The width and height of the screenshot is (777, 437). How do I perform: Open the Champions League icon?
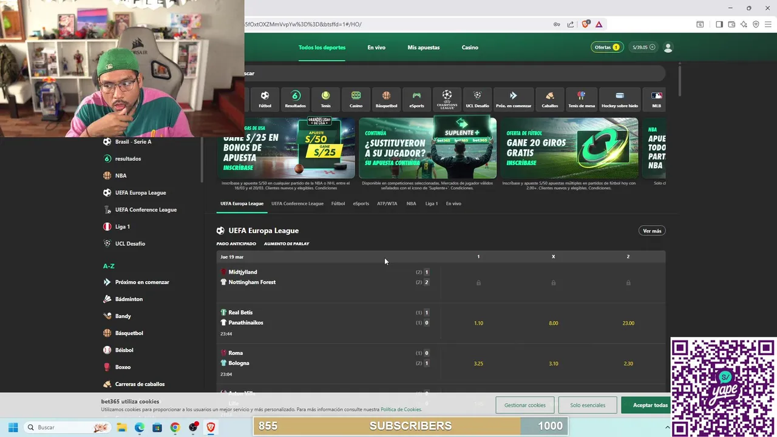(x=447, y=99)
